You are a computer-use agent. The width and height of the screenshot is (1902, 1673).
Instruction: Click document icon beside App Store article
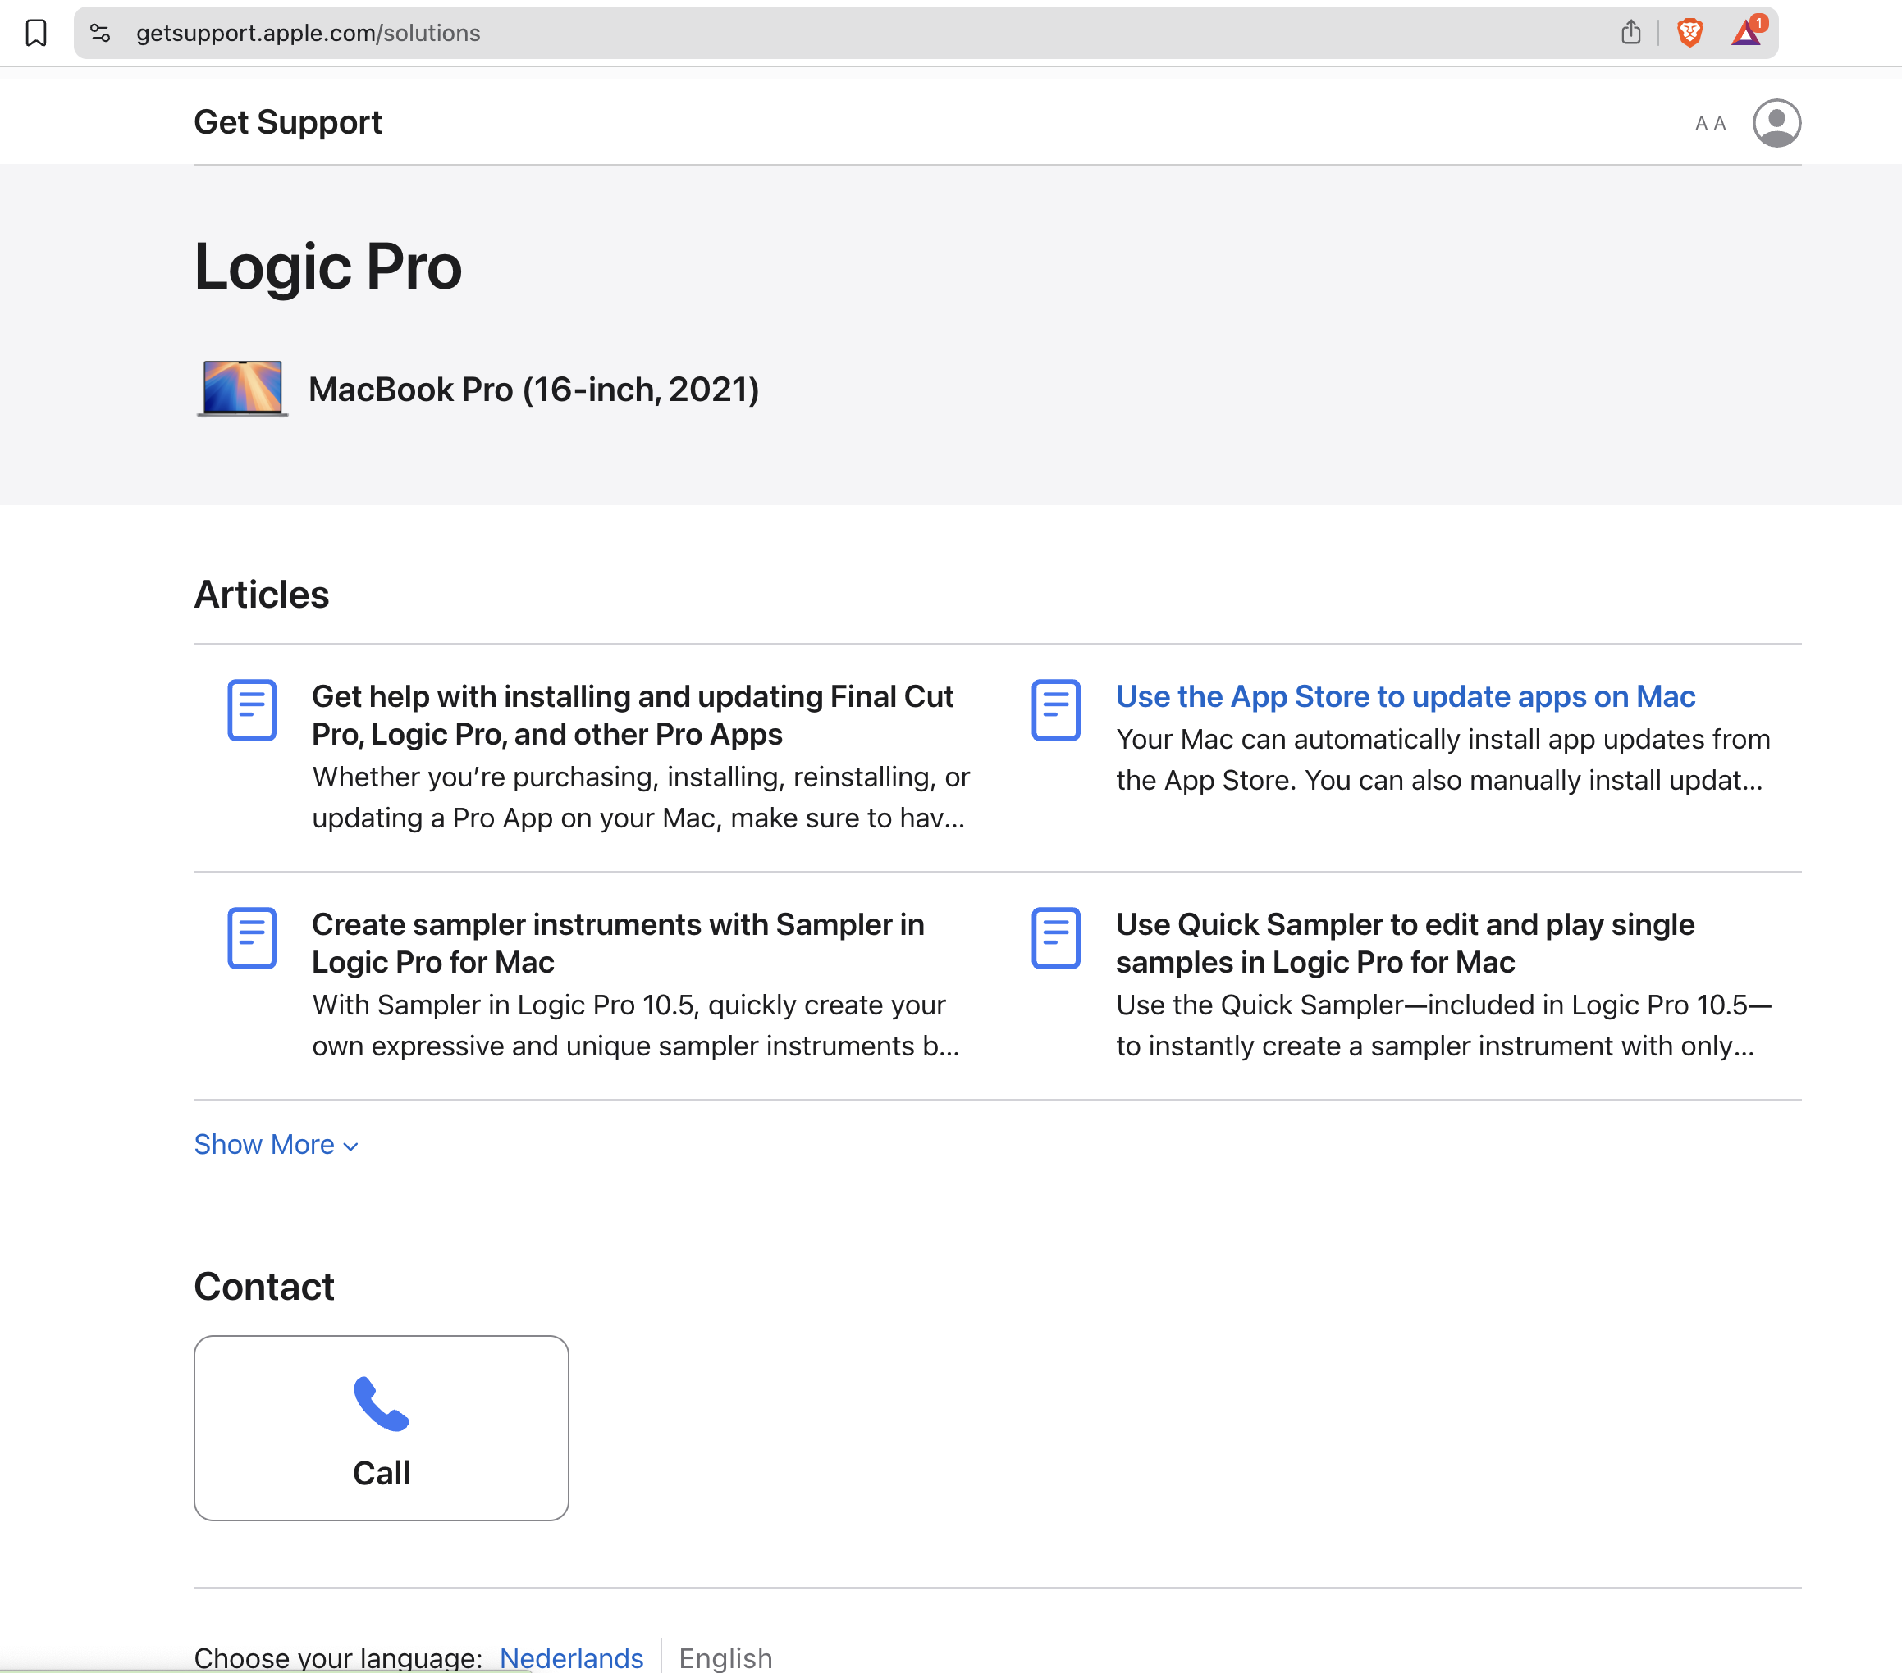pyautogui.click(x=1055, y=709)
